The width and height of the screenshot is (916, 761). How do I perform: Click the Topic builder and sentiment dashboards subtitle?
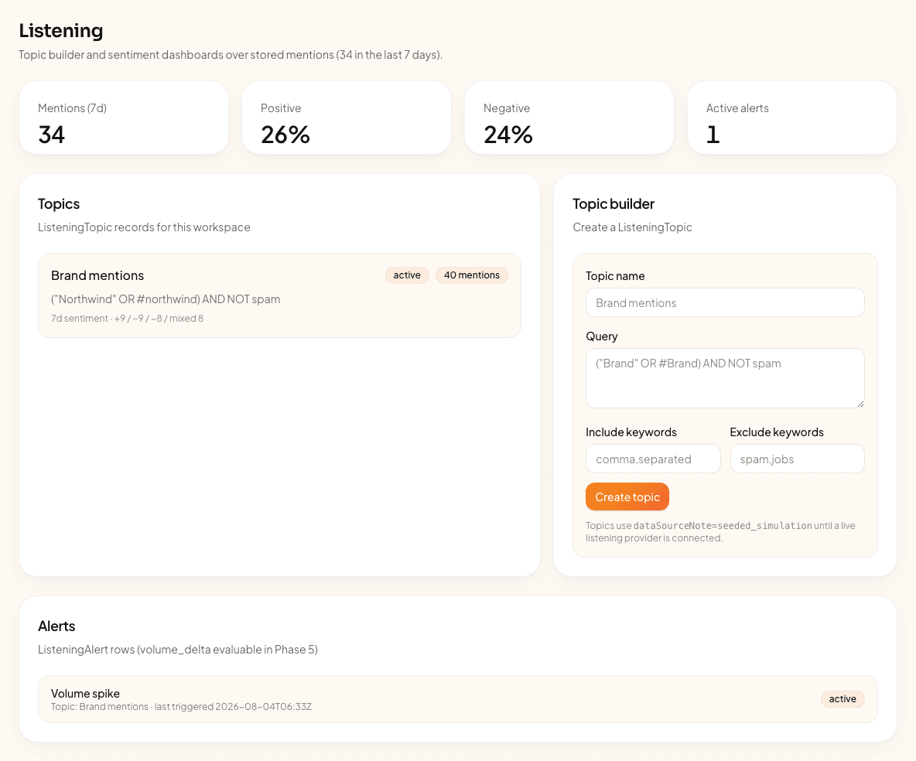tap(231, 55)
